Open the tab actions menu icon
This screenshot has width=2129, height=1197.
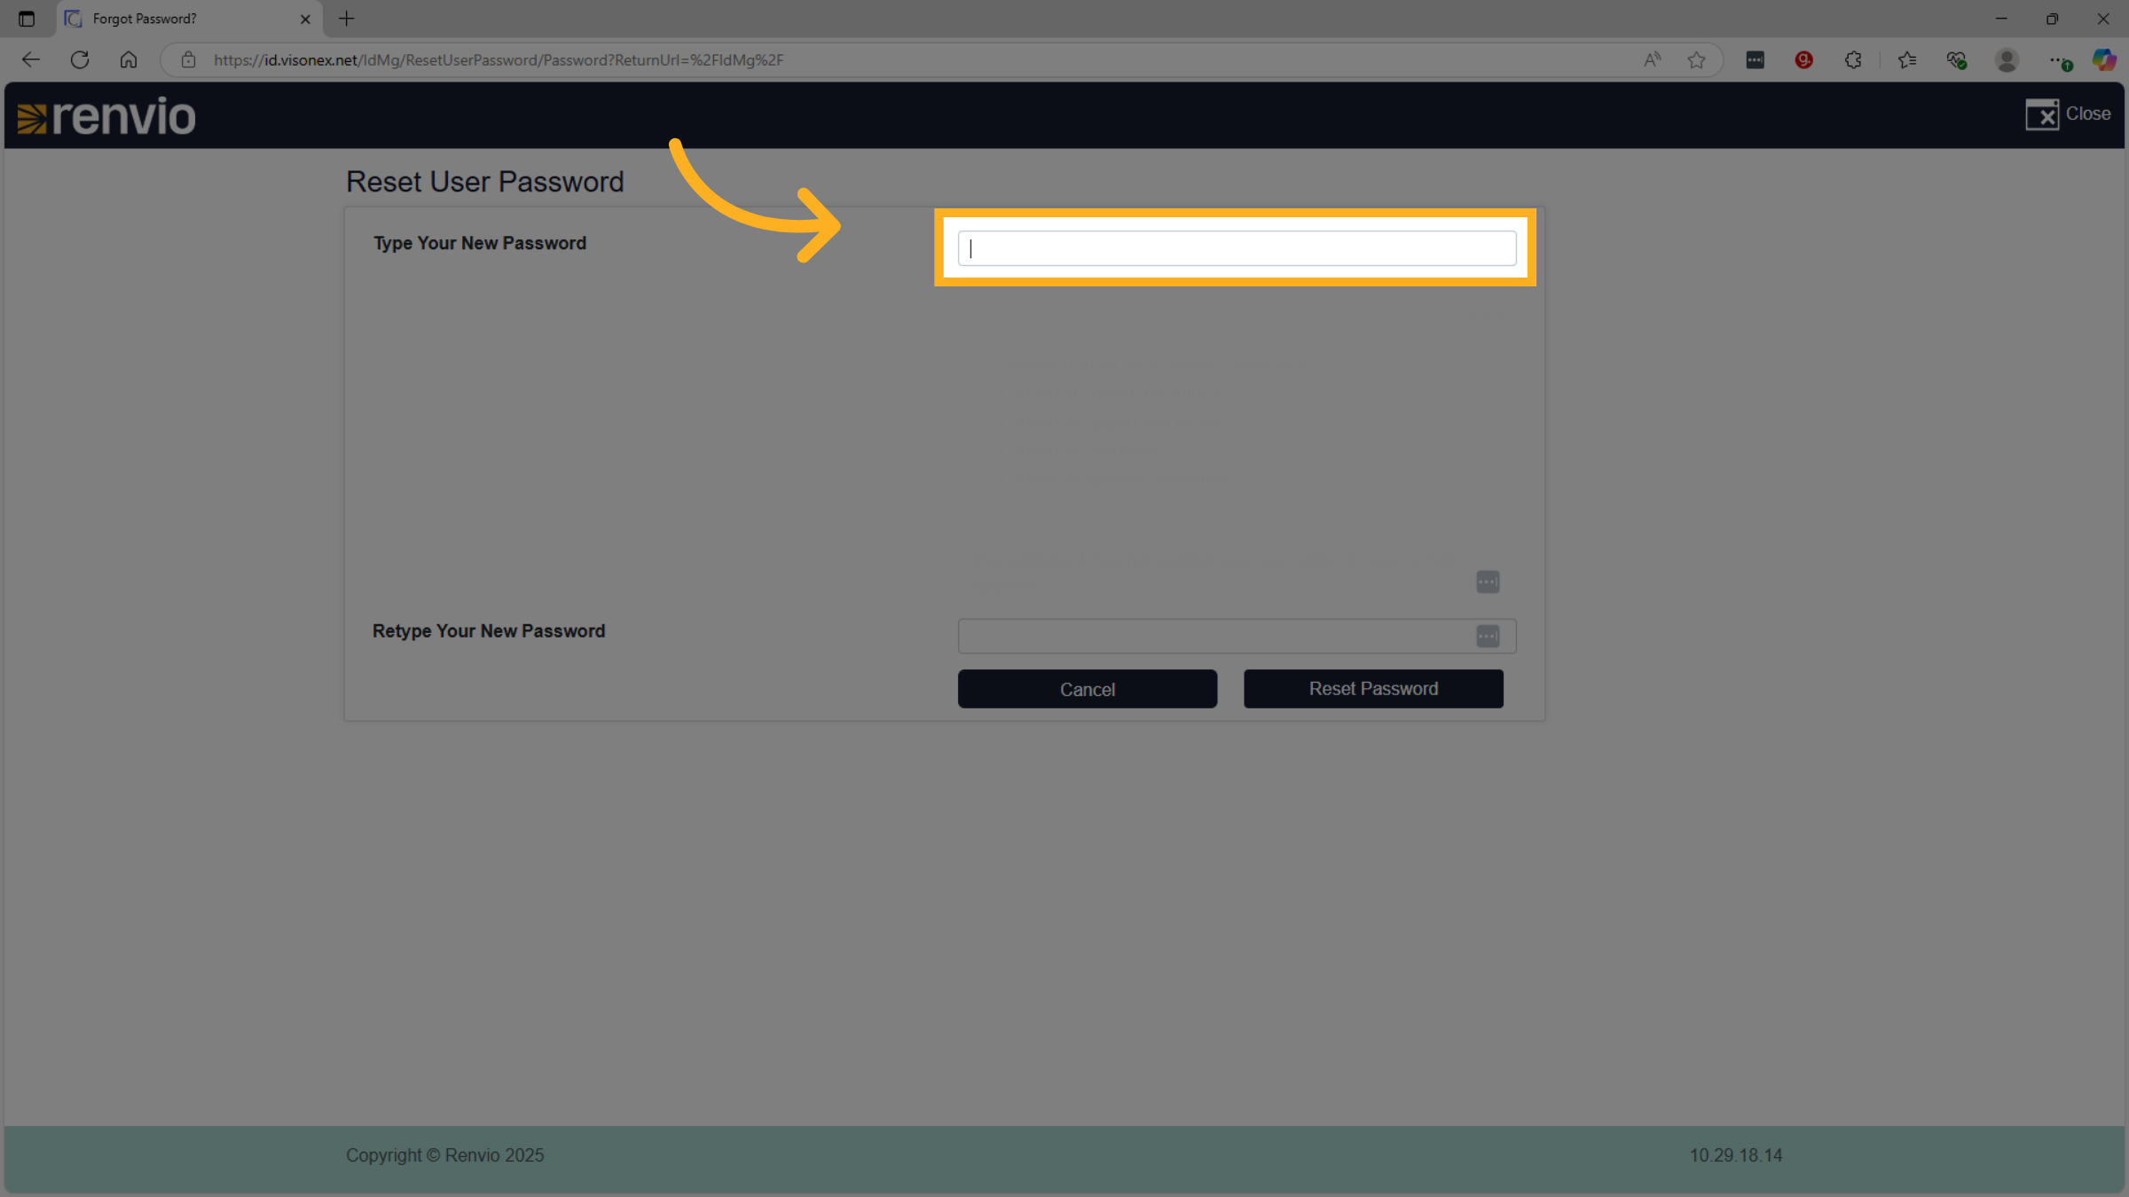pyautogui.click(x=27, y=19)
